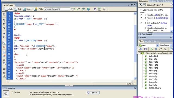
Task: Click the Indent Code icon
Action: pyautogui.click(x=4, y=69)
